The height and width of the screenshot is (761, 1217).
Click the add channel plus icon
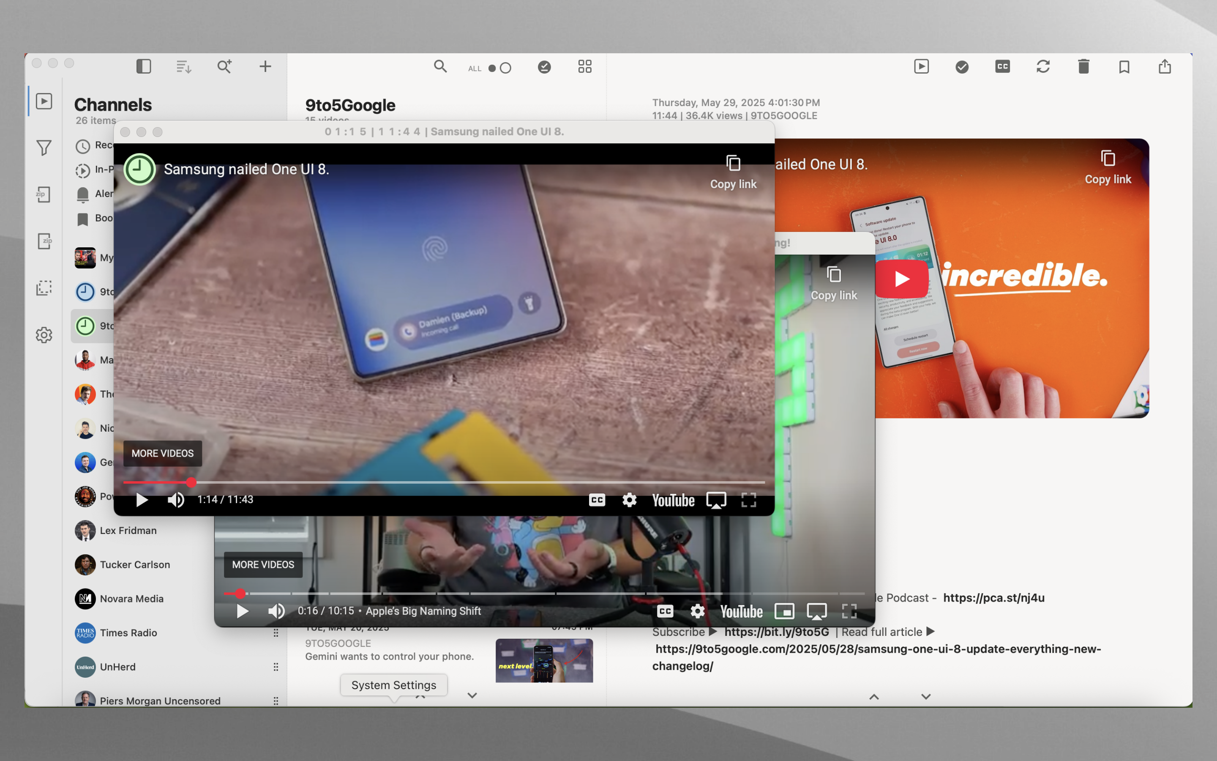click(x=265, y=66)
